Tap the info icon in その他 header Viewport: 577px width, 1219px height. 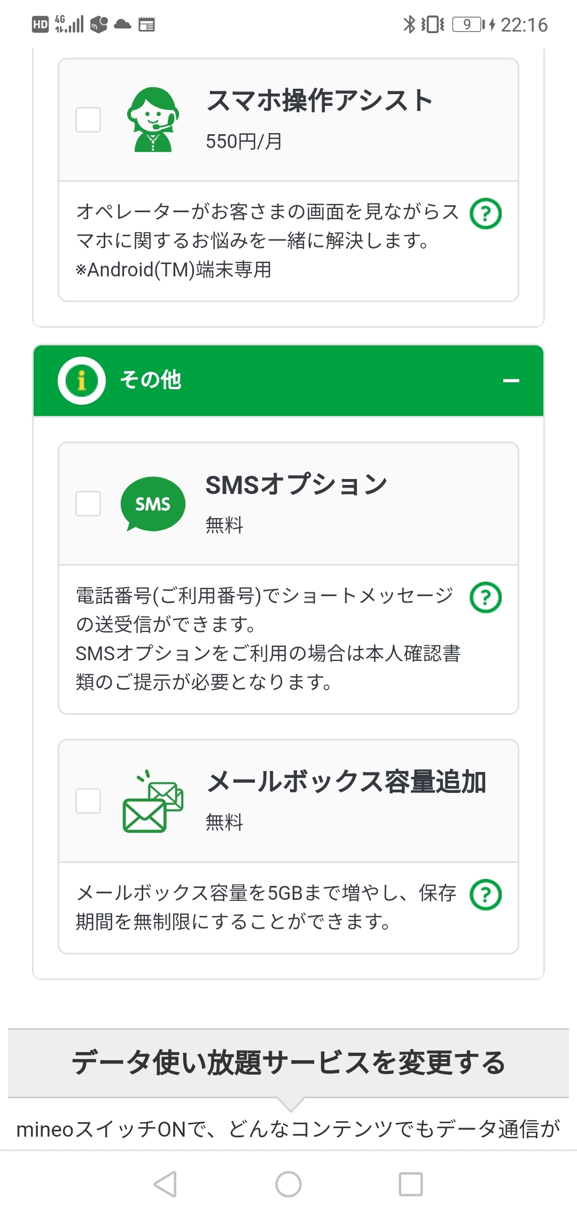pyautogui.click(x=82, y=381)
